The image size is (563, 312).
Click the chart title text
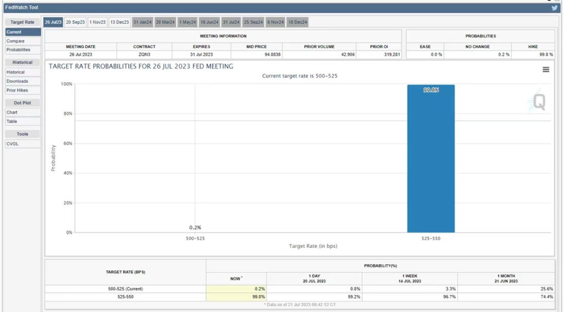141,67
